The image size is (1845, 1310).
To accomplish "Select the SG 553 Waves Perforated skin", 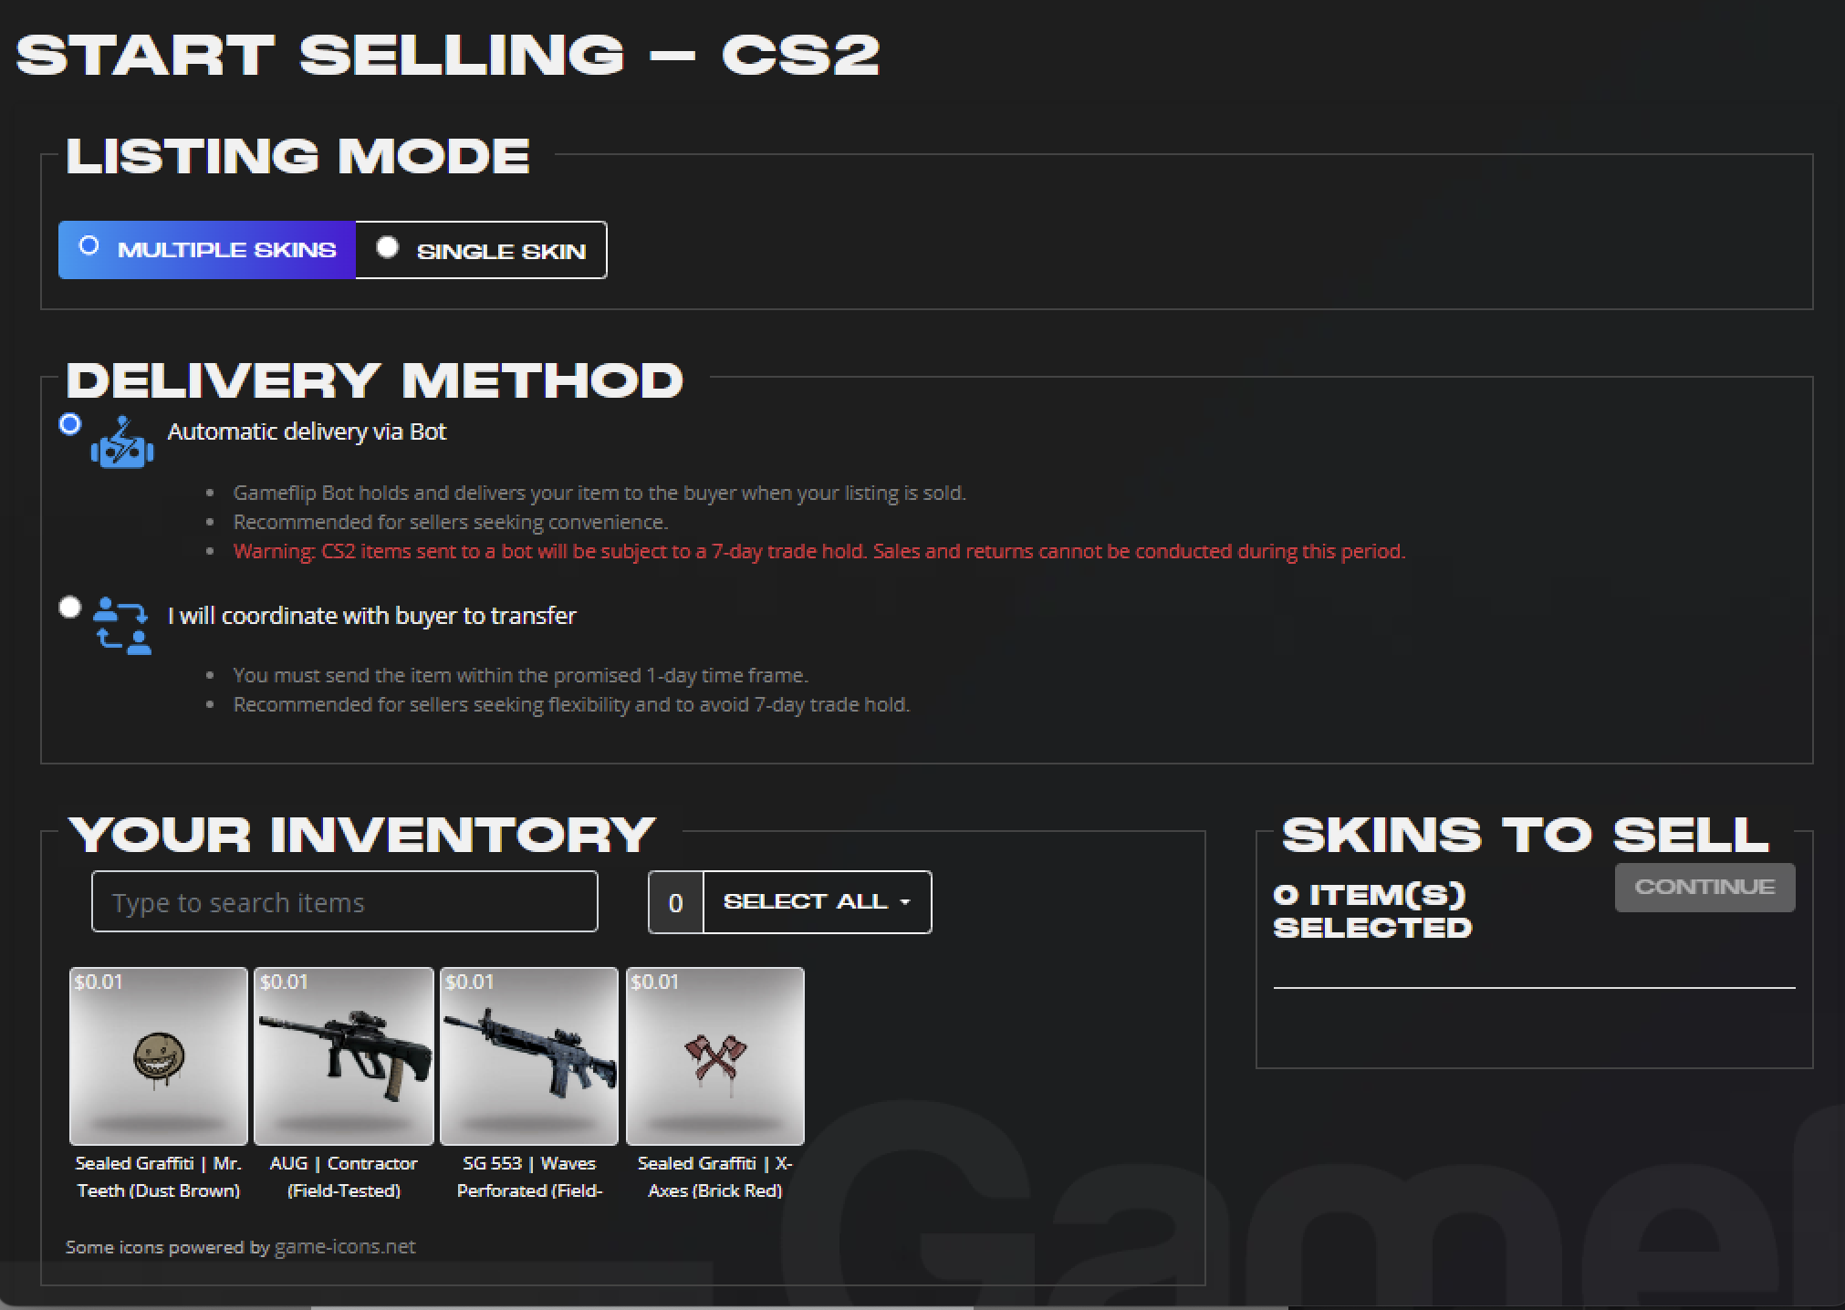I will [529, 1055].
